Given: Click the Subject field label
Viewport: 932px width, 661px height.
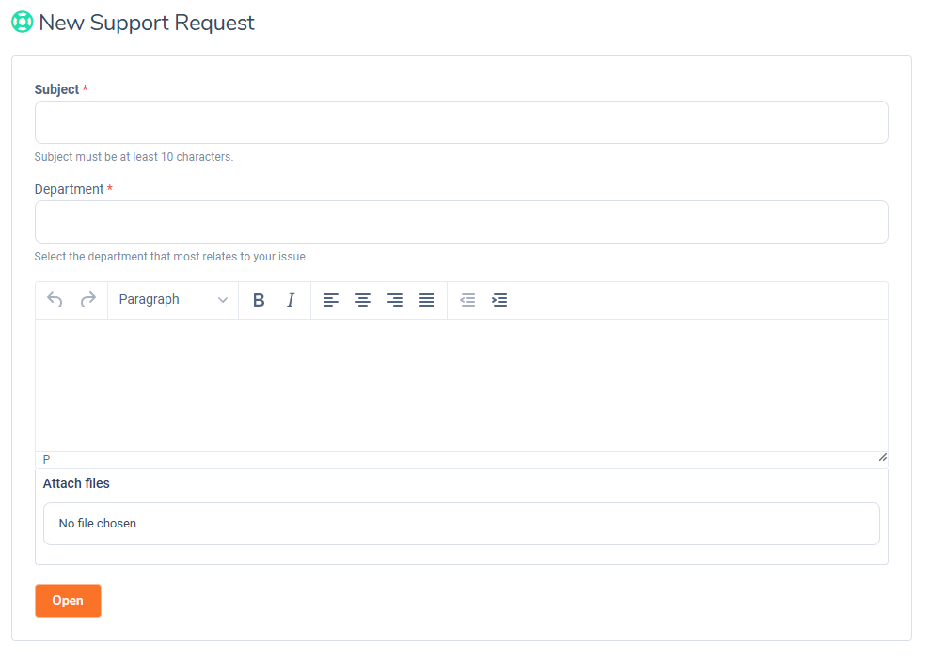Looking at the screenshot, I should coord(57,89).
